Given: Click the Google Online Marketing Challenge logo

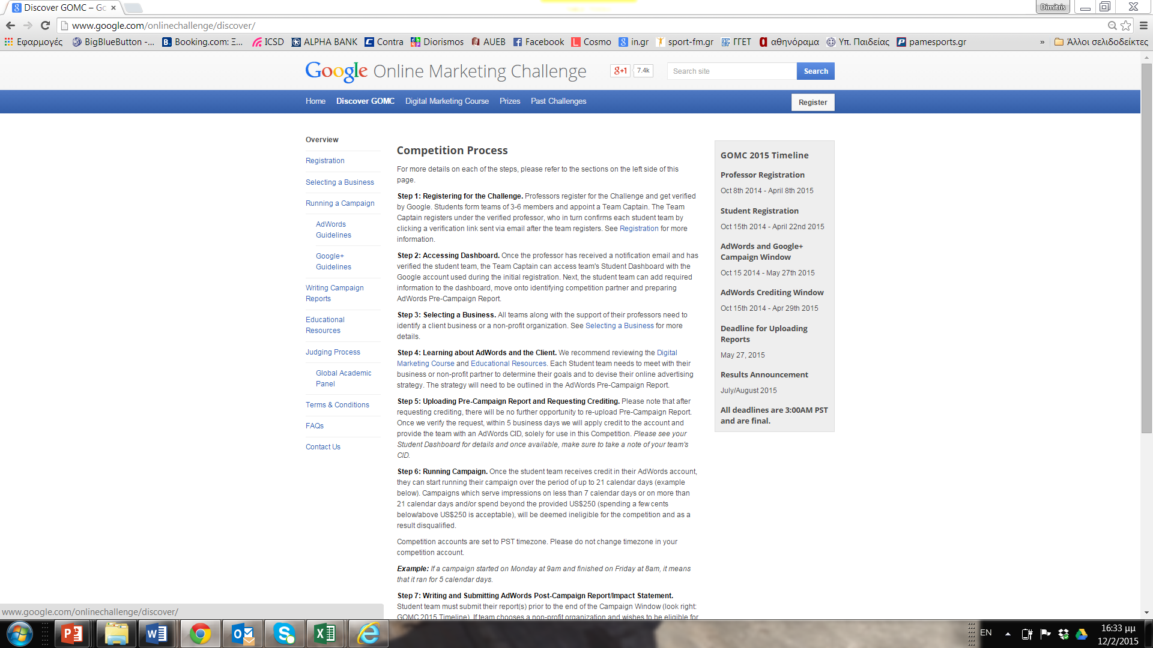Looking at the screenshot, I should pos(446,71).
